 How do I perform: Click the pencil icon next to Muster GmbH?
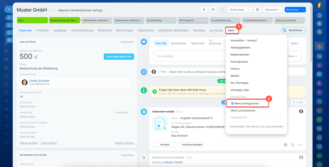(x=50, y=10)
